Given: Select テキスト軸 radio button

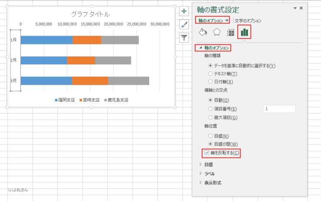Looking at the screenshot, I should [210, 74].
